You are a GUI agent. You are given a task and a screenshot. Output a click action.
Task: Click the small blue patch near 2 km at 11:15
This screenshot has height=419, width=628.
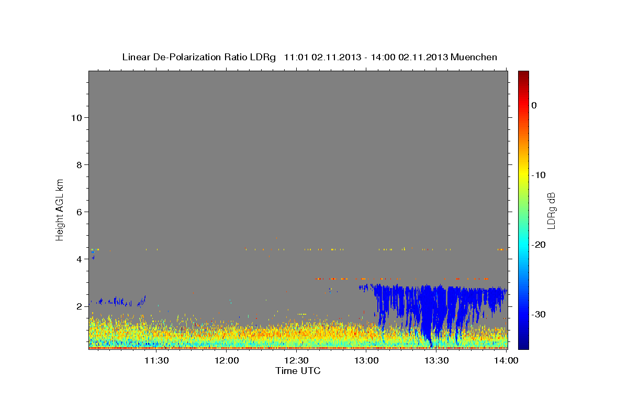[118, 301]
